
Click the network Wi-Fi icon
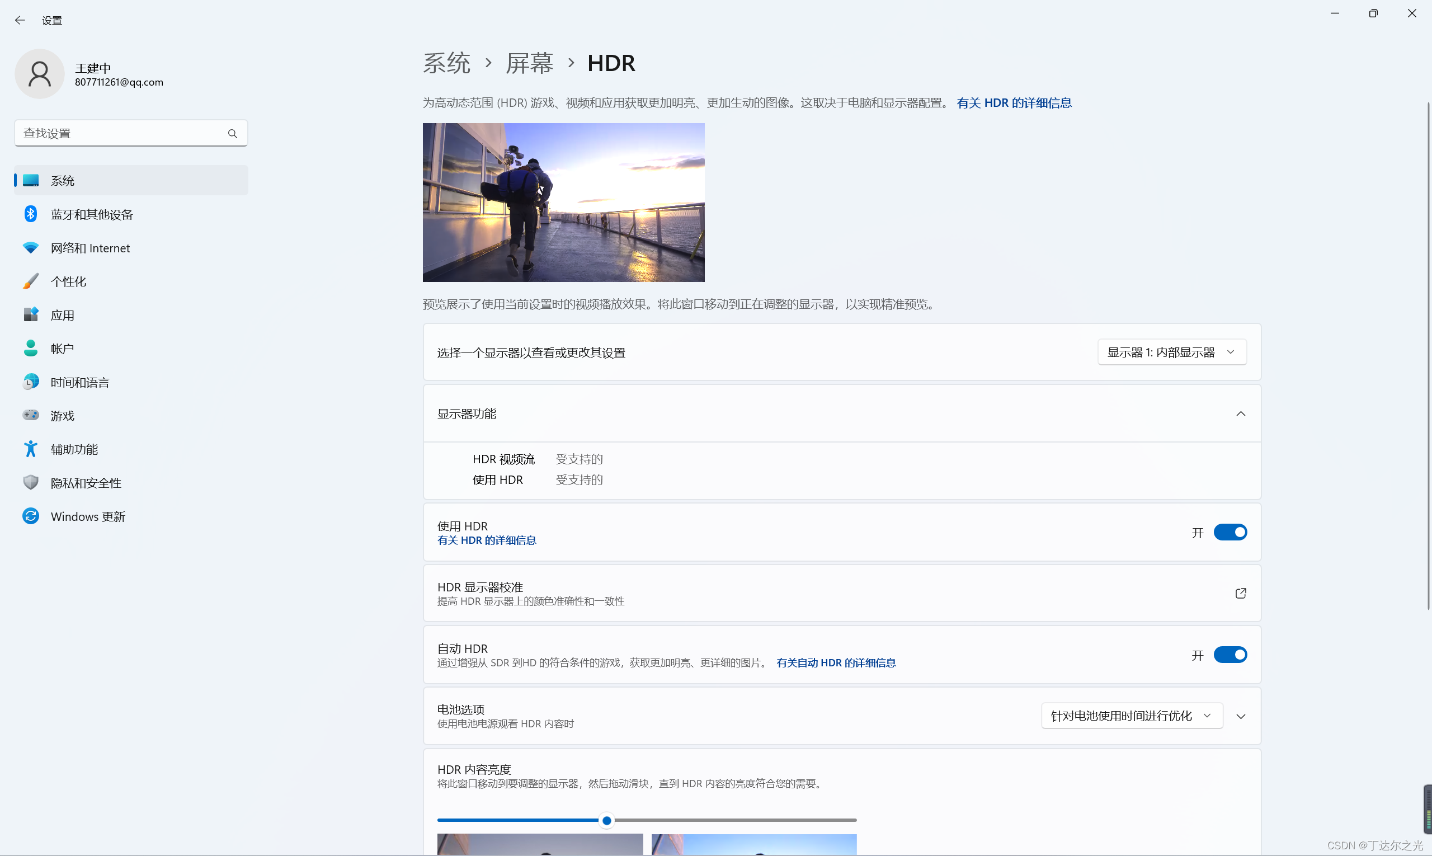[x=31, y=248]
